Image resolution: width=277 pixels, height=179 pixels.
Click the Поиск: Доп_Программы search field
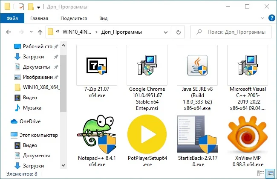coord(231,32)
